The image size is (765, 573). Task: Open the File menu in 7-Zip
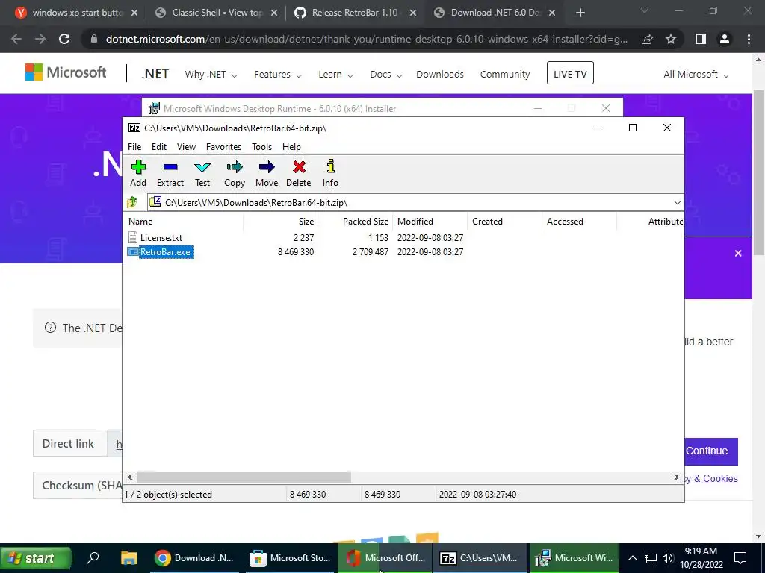click(x=134, y=147)
